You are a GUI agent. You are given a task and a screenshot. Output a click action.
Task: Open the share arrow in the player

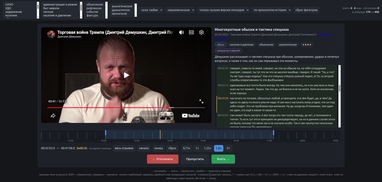point(53,115)
